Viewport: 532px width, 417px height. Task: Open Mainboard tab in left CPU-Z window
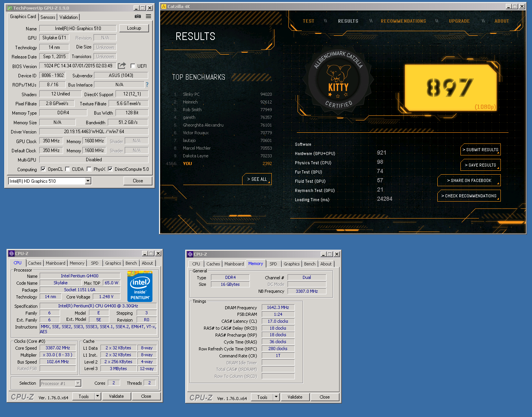click(55, 263)
